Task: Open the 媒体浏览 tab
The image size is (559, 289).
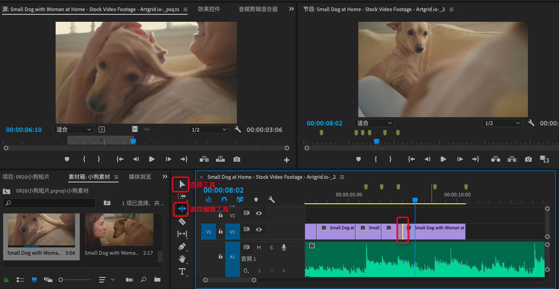Action: pyautogui.click(x=140, y=177)
